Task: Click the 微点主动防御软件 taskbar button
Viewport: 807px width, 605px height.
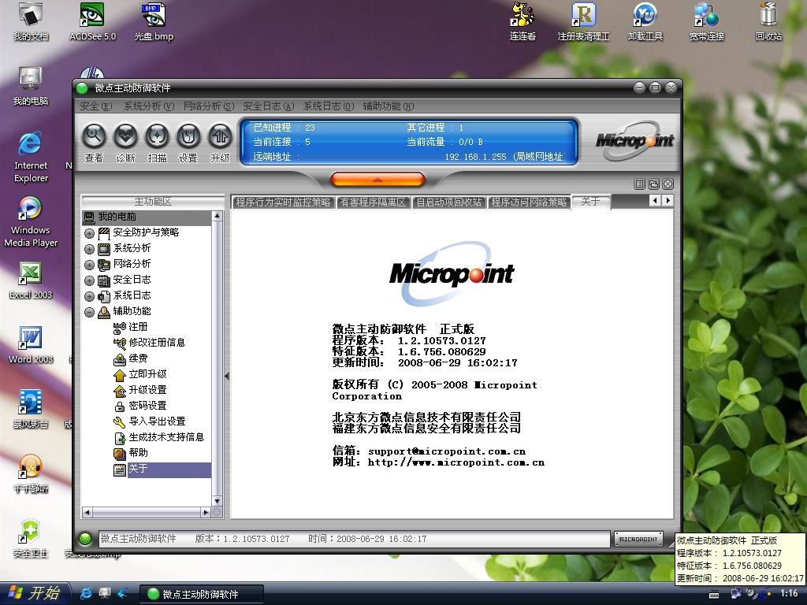Action: click(202, 594)
